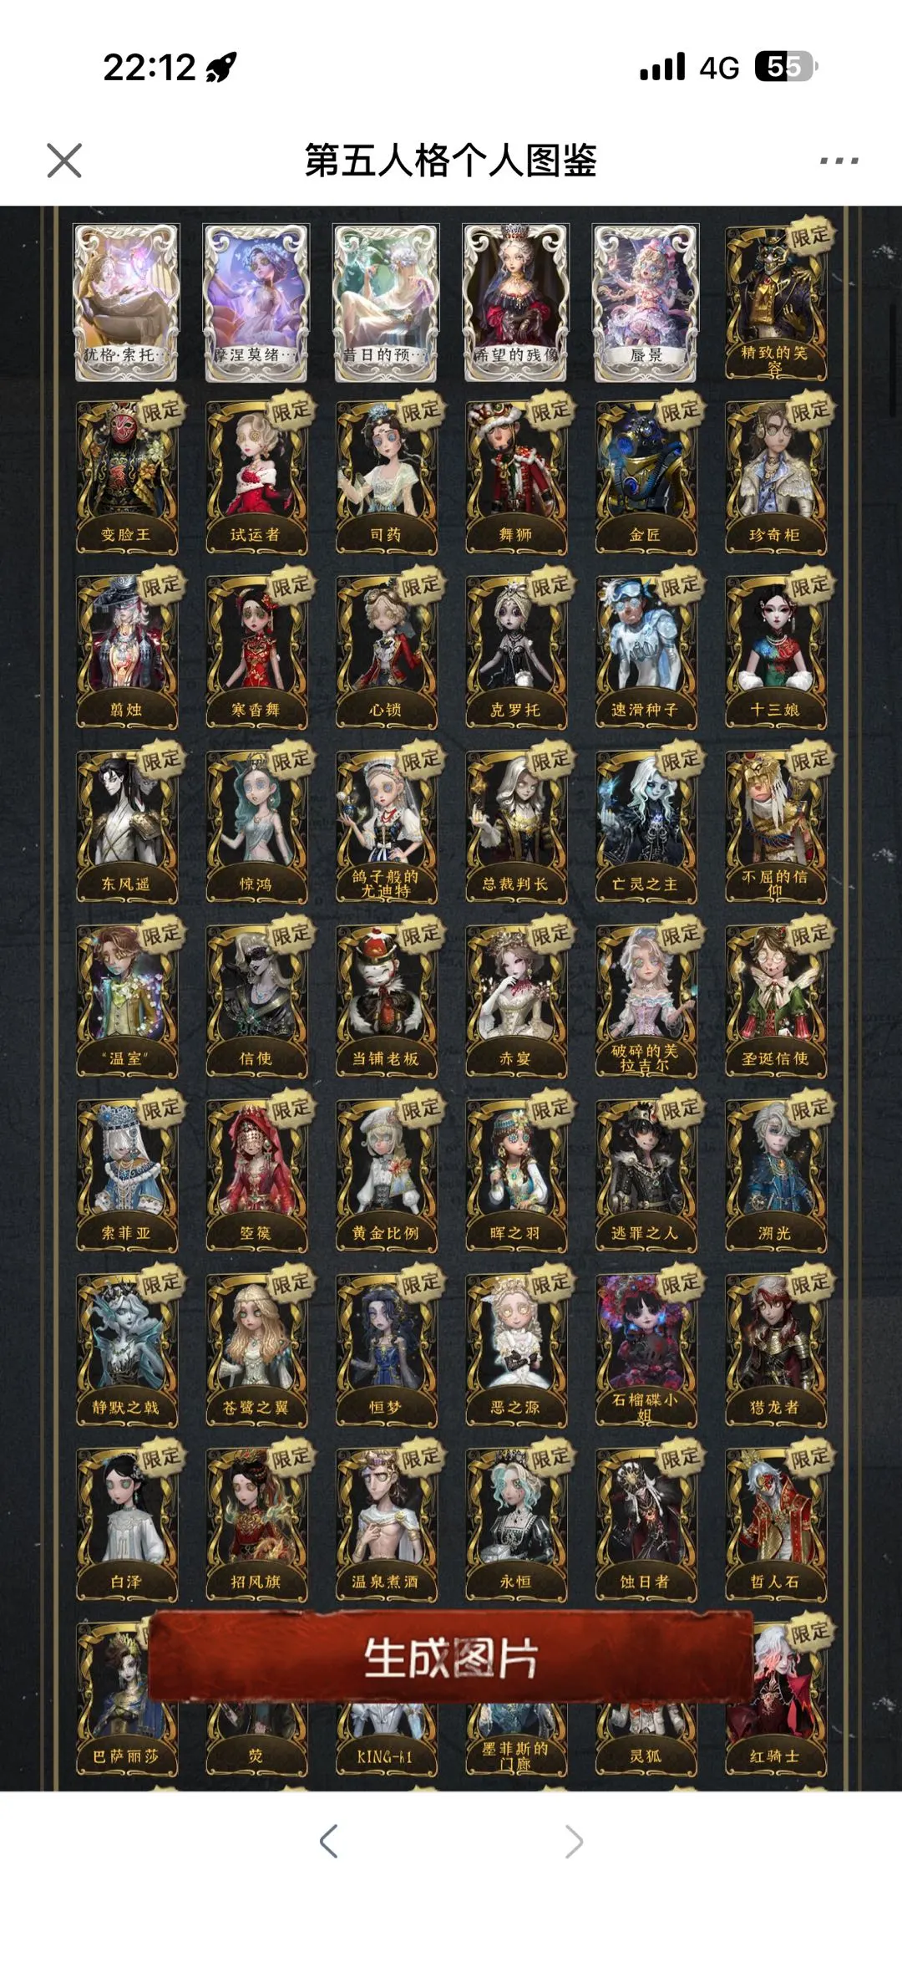The width and height of the screenshot is (902, 1962).
Task: Open the 精致的笑容 limited costume card
Action: [775, 303]
